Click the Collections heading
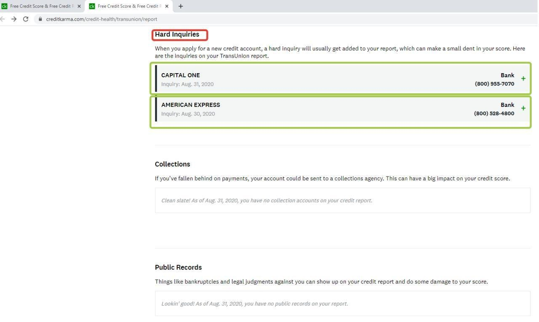The height and width of the screenshot is (322, 539). (x=172, y=164)
